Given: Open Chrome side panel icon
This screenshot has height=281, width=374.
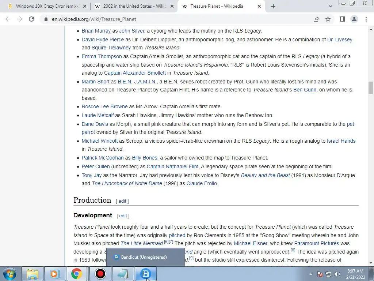Looking at the screenshot, I should point(343,19).
